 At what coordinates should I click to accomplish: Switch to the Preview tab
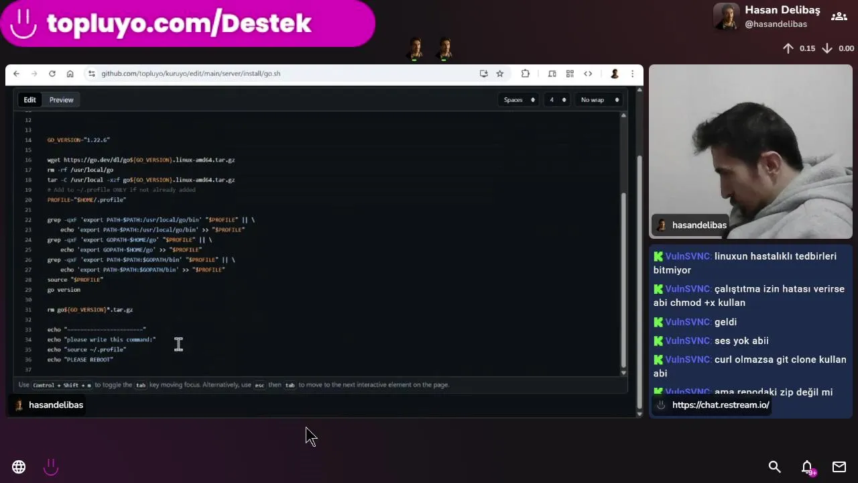[x=61, y=100]
